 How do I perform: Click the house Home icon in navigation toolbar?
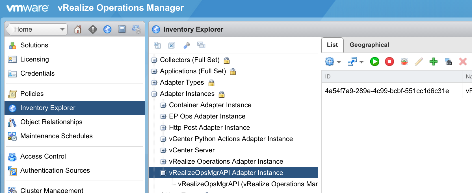(78, 29)
